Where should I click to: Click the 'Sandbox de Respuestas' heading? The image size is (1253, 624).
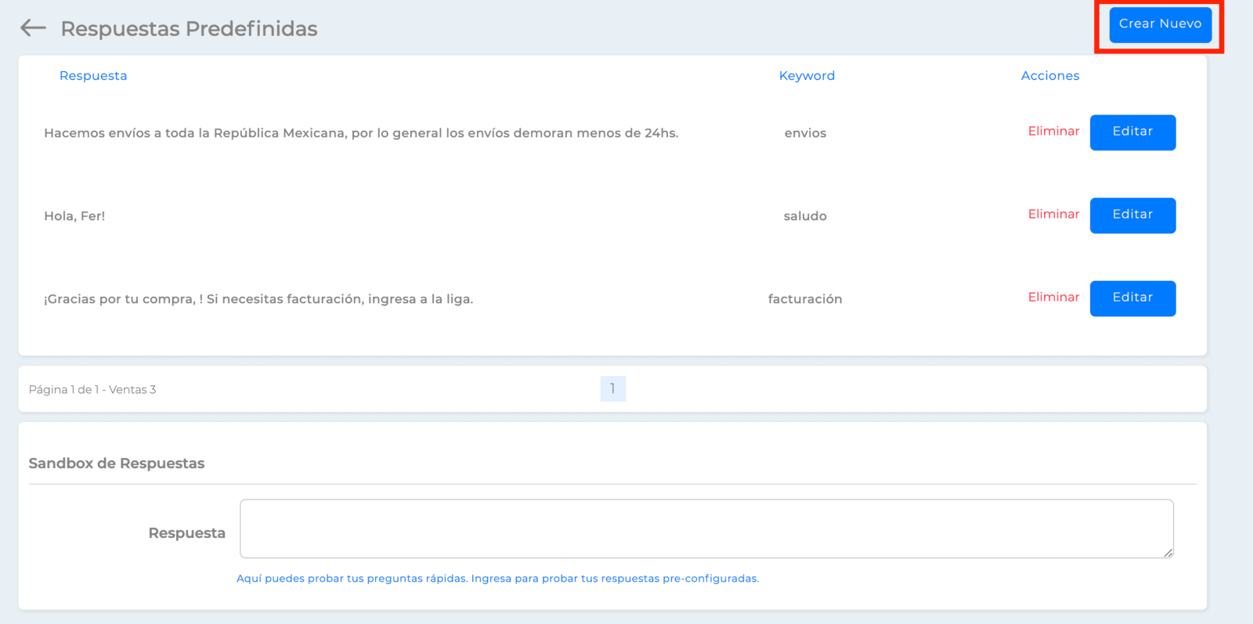[x=117, y=463]
